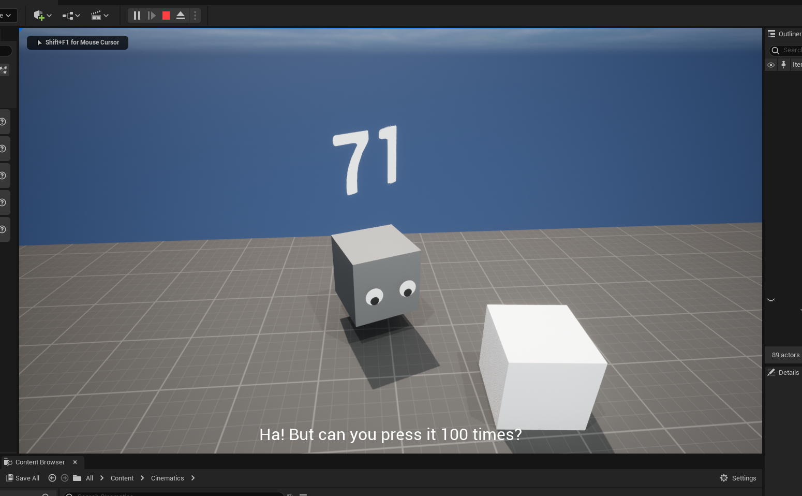
Task: Click Save All in Content Browser
Action: (23, 478)
